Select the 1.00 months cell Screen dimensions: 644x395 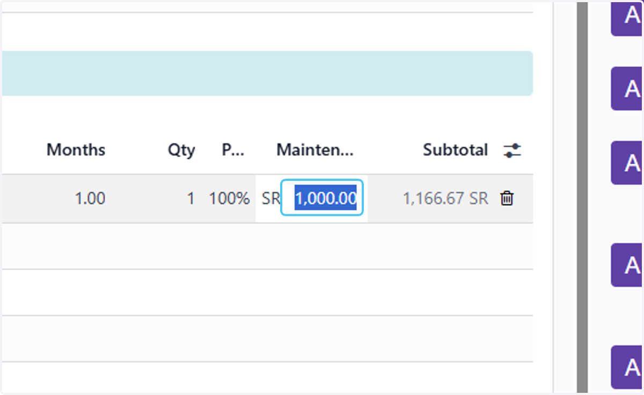[90, 199]
